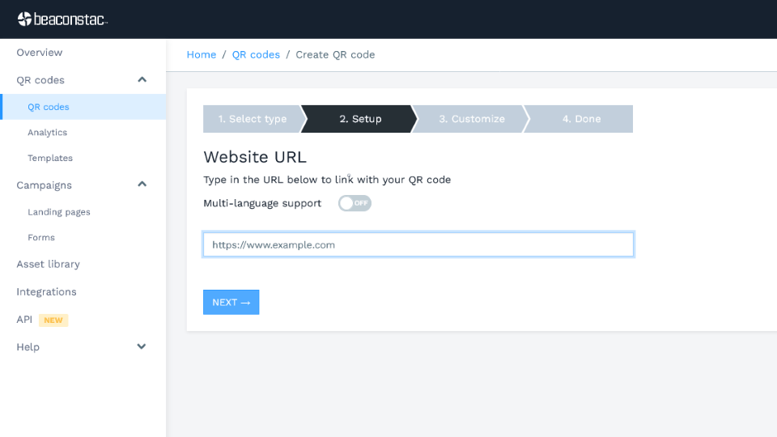Navigate to QR codes breadcrumb link
The width and height of the screenshot is (777, 437).
(x=256, y=55)
